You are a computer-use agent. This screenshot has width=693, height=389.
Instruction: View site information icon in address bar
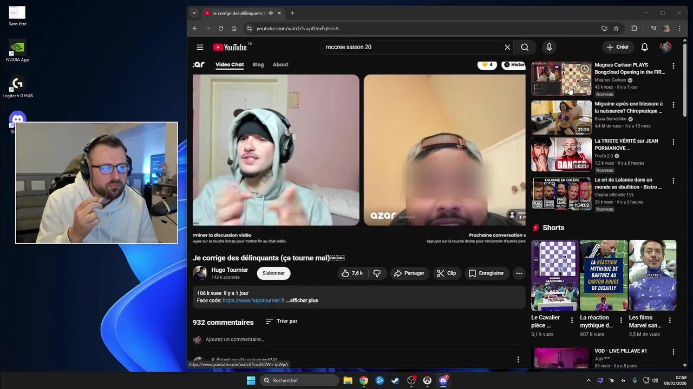click(249, 29)
